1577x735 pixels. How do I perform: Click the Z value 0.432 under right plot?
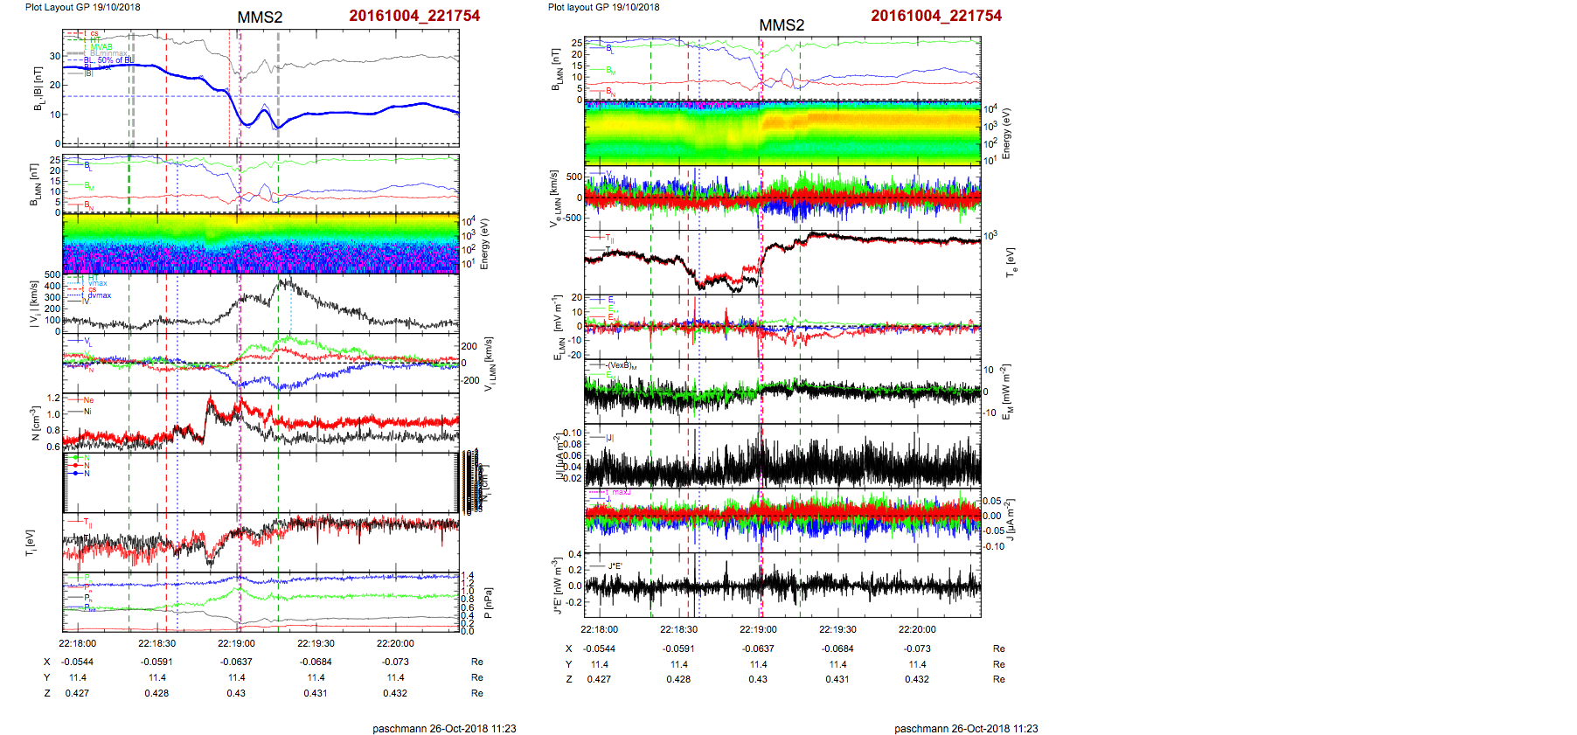tap(917, 679)
